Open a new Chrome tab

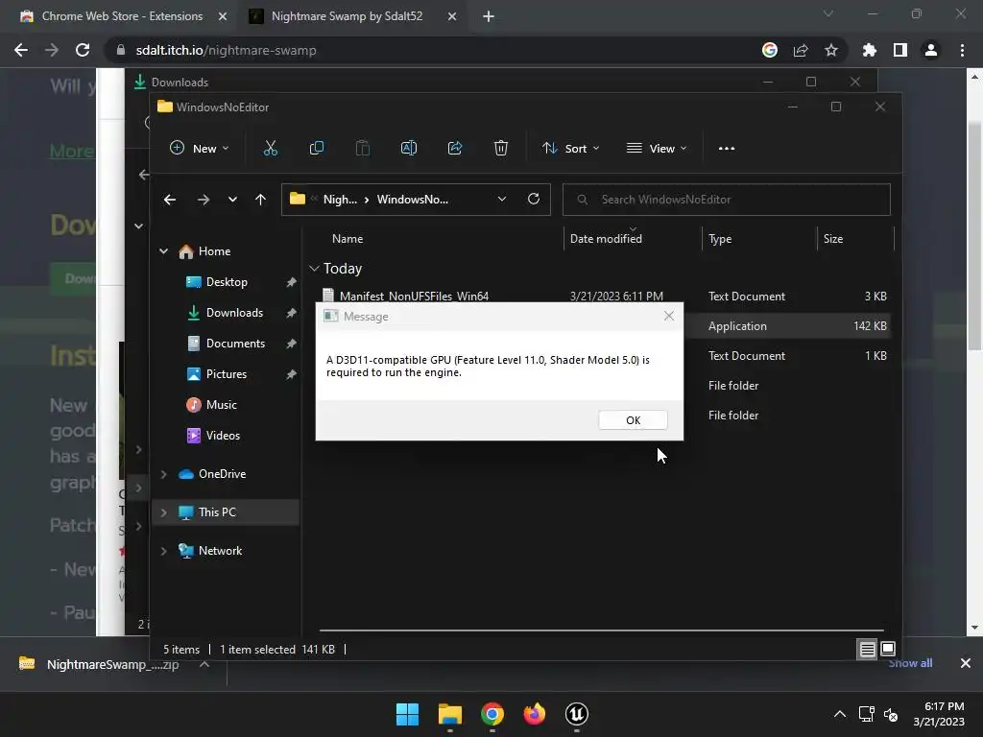click(x=489, y=16)
